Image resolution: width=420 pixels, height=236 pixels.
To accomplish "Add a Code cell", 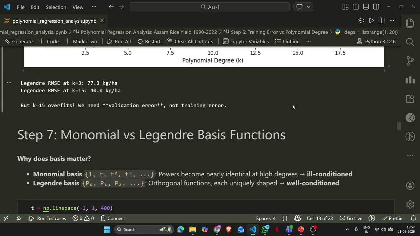I will (49, 41).
